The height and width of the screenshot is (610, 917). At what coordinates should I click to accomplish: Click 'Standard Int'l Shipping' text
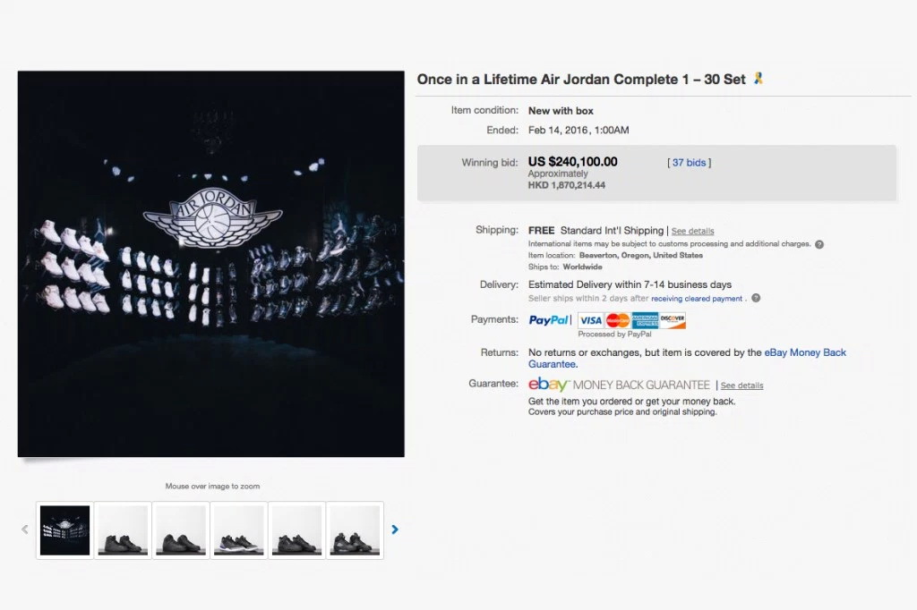tap(612, 230)
